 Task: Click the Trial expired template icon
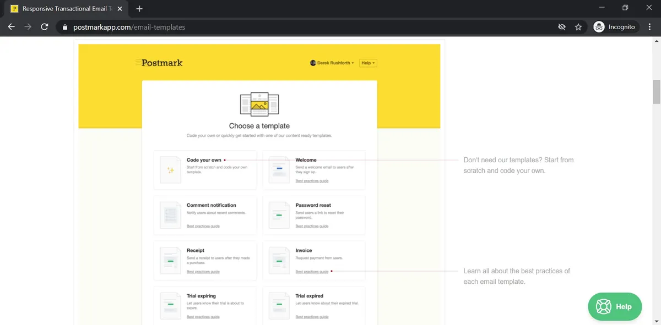pyautogui.click(x=279, y=306)
